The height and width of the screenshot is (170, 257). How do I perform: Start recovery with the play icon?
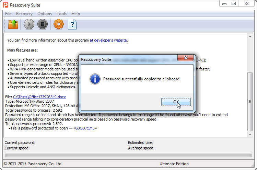[x=29, y=24]
